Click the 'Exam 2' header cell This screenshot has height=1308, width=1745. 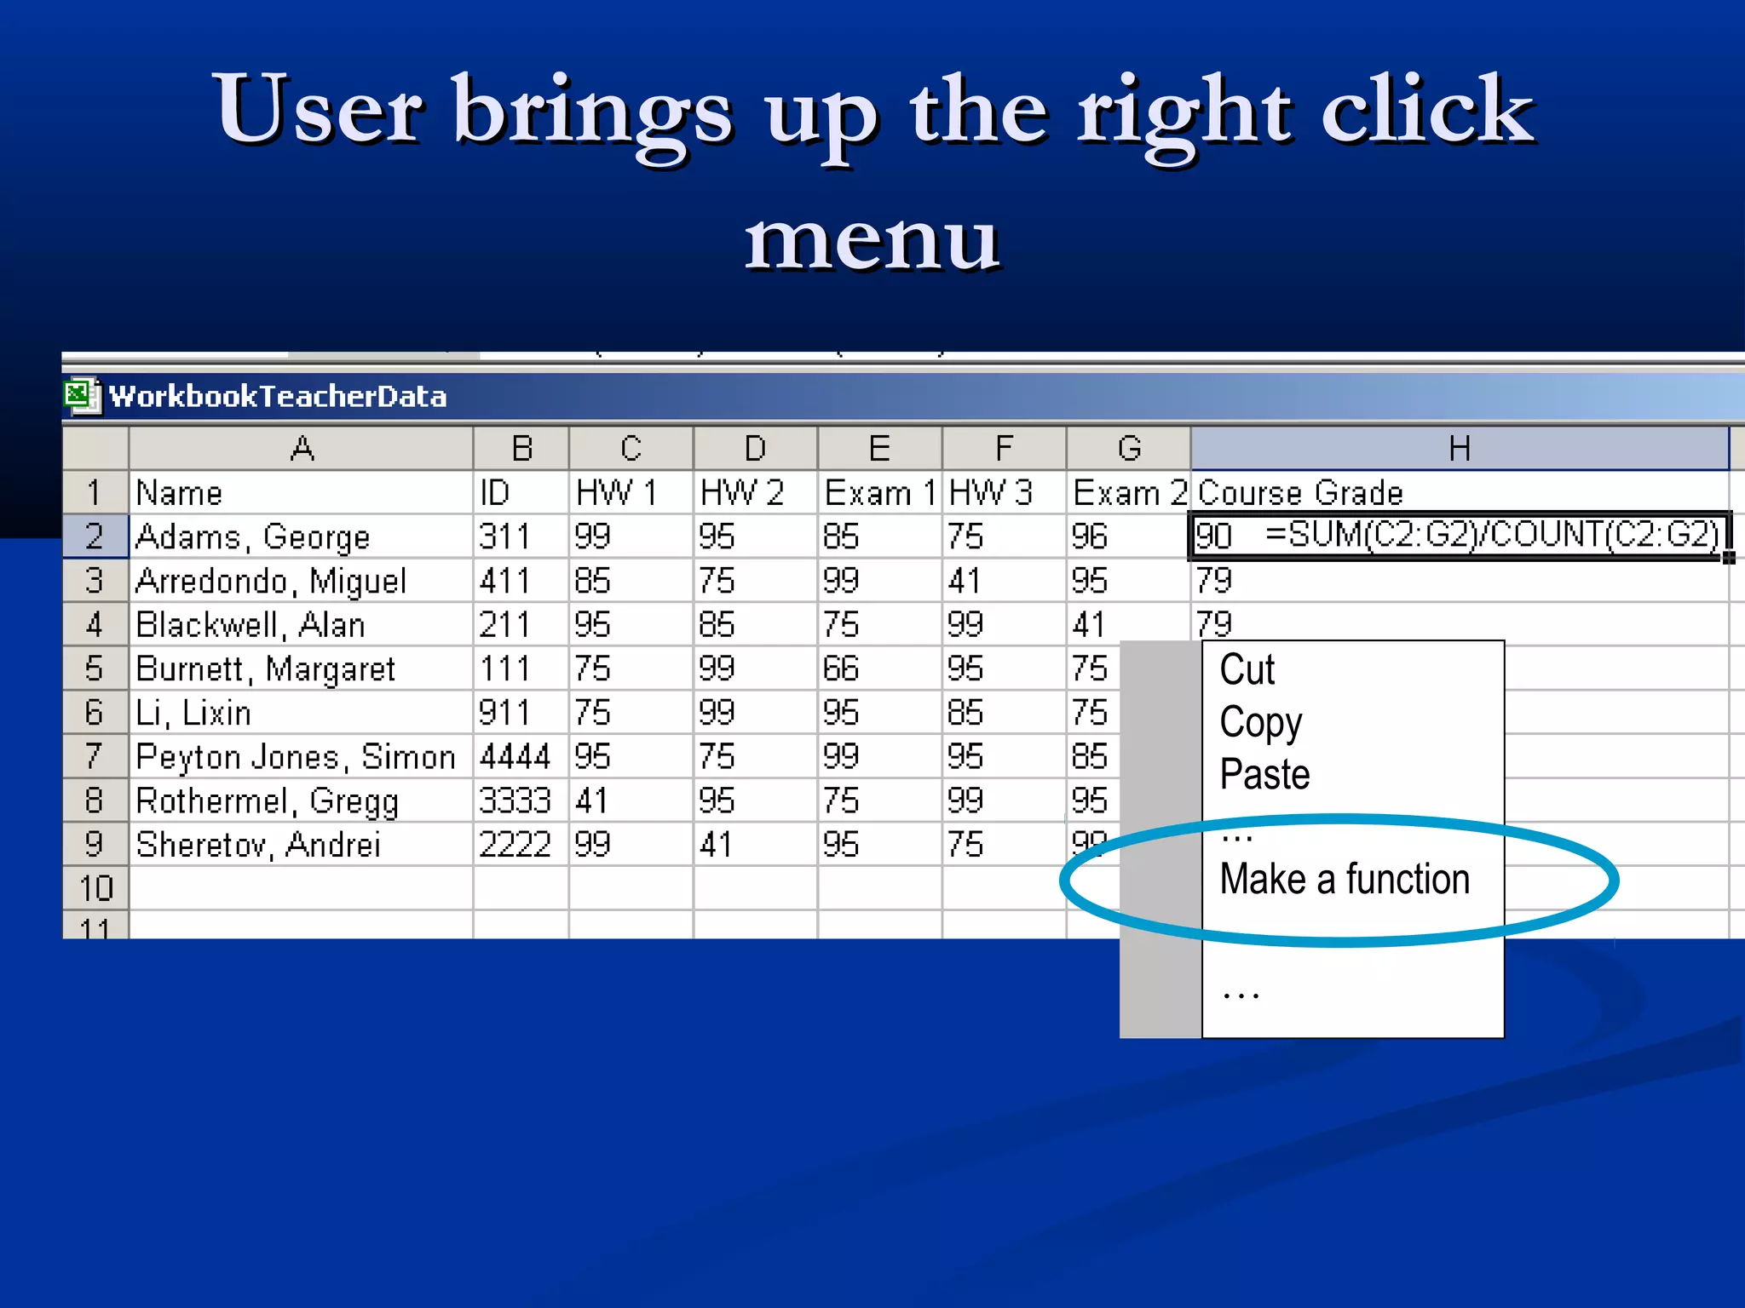coord(1128,492)
